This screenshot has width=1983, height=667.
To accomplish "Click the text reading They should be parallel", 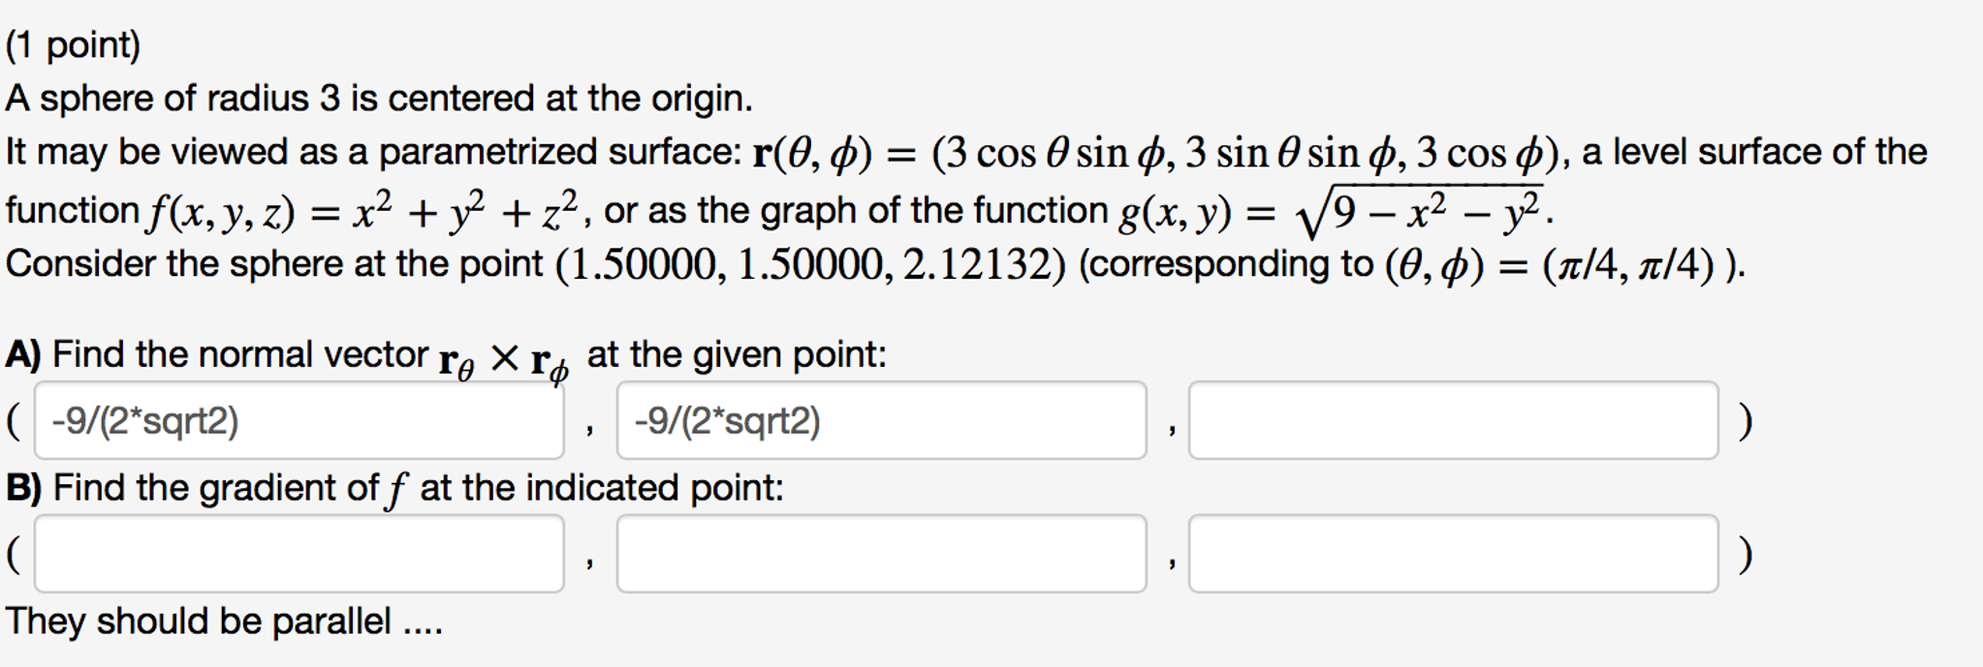I will click(x=223, y=623).
